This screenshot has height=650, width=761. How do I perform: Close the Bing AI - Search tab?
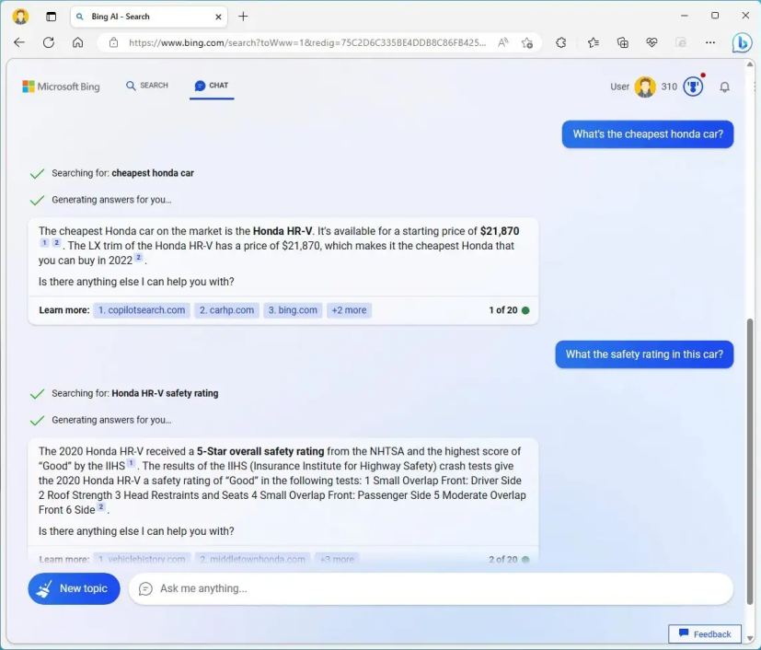click(218, 17)
